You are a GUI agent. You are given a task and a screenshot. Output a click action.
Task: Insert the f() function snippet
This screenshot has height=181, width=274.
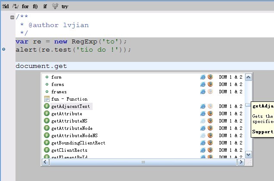point(35,6)
